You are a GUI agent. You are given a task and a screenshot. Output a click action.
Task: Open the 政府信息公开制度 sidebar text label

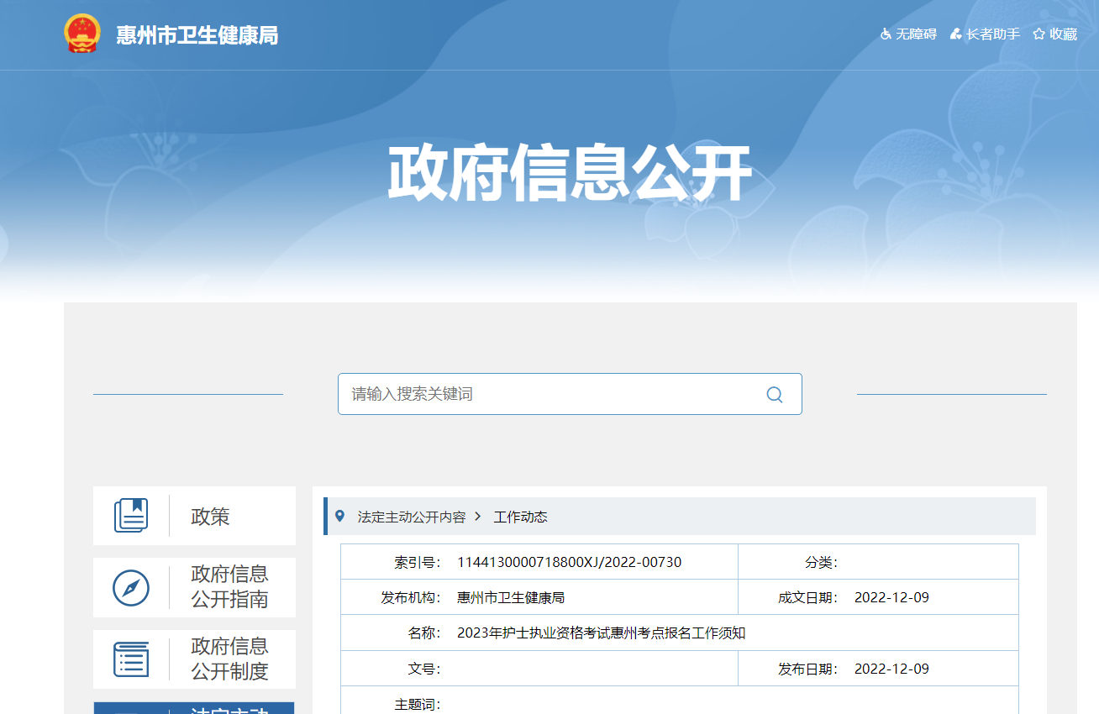229,659
